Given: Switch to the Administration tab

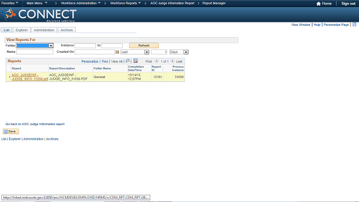Looking at the screenshot, I should point(44,30).
